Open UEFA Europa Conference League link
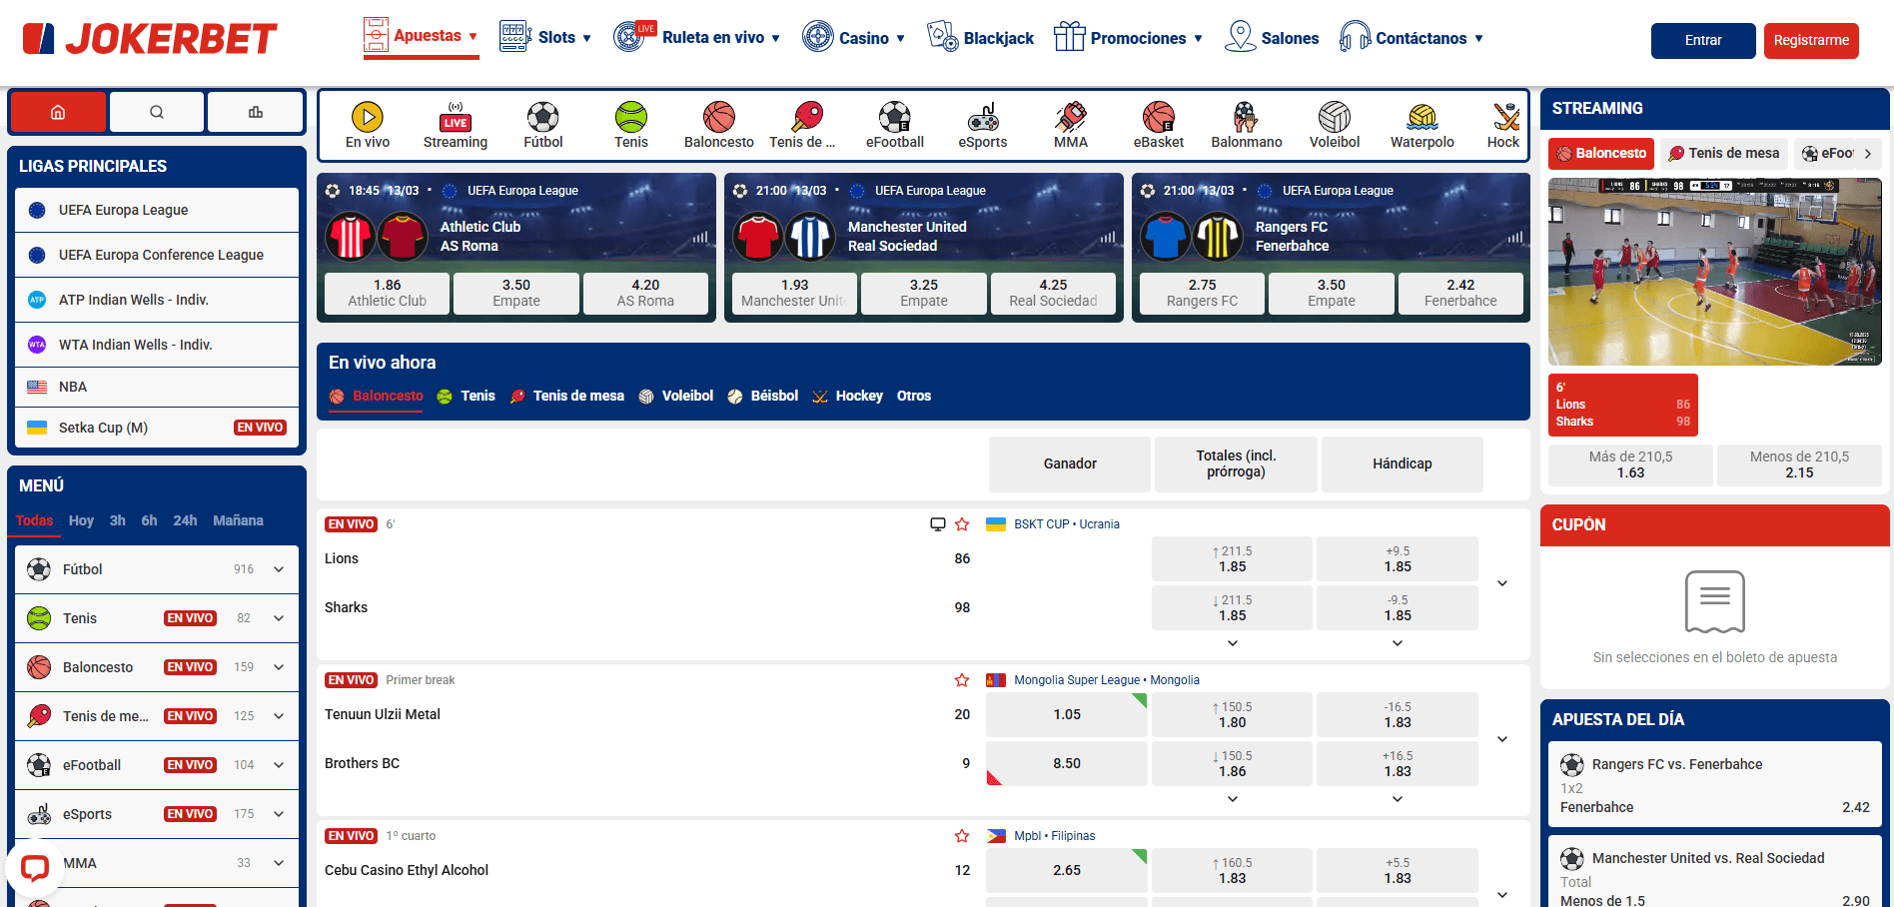Image resolution: width=1894 pixels, height=907 pixels. [157, 255]
